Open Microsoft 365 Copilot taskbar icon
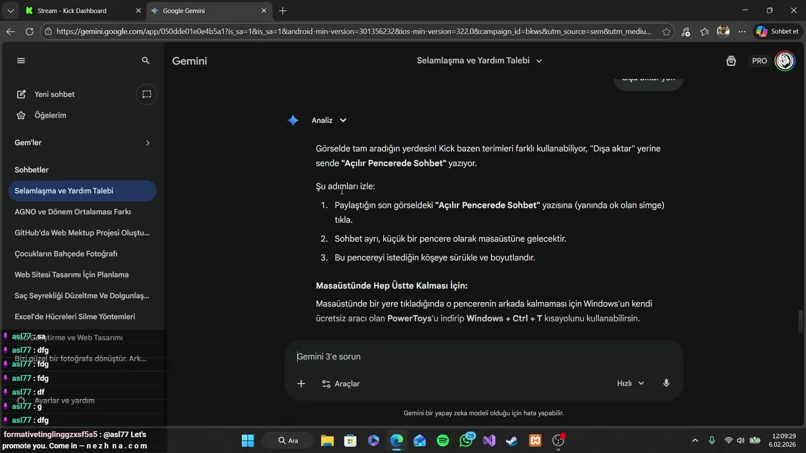Image resolution: width=806 pixels, height=453 pixels. tap(373, 440)
